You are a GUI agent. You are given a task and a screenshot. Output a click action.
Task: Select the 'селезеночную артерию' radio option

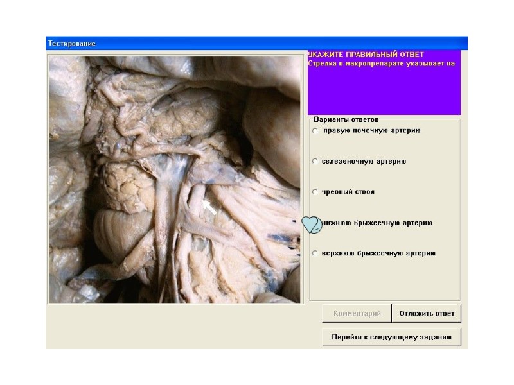click(315, 162)
